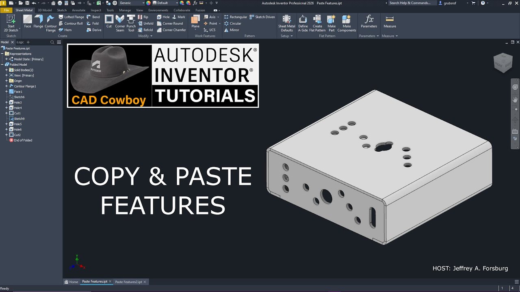Switch to the 3D Model ribbon tab
Viewport: 520px width, 292px height.
coord(45,10)
